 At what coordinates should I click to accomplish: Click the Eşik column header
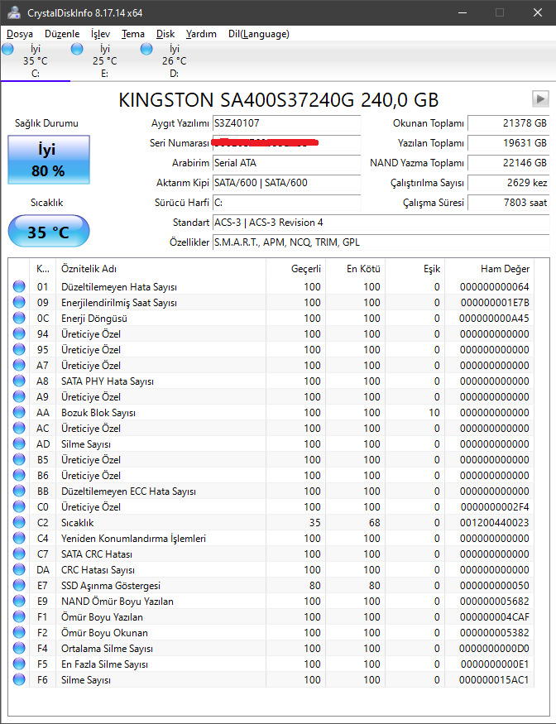pyautogui.click(x=415, y=269)
